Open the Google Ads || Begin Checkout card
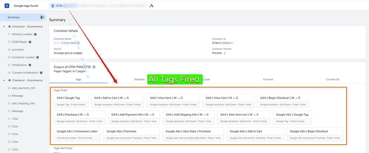The image size is (369, 153). [315, 134]
